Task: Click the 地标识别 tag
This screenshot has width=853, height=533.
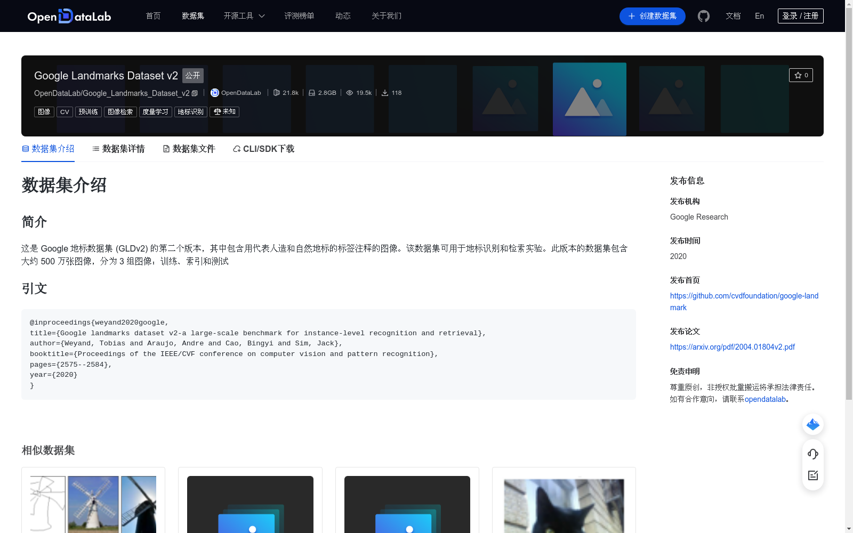Action: pos(191,112)
